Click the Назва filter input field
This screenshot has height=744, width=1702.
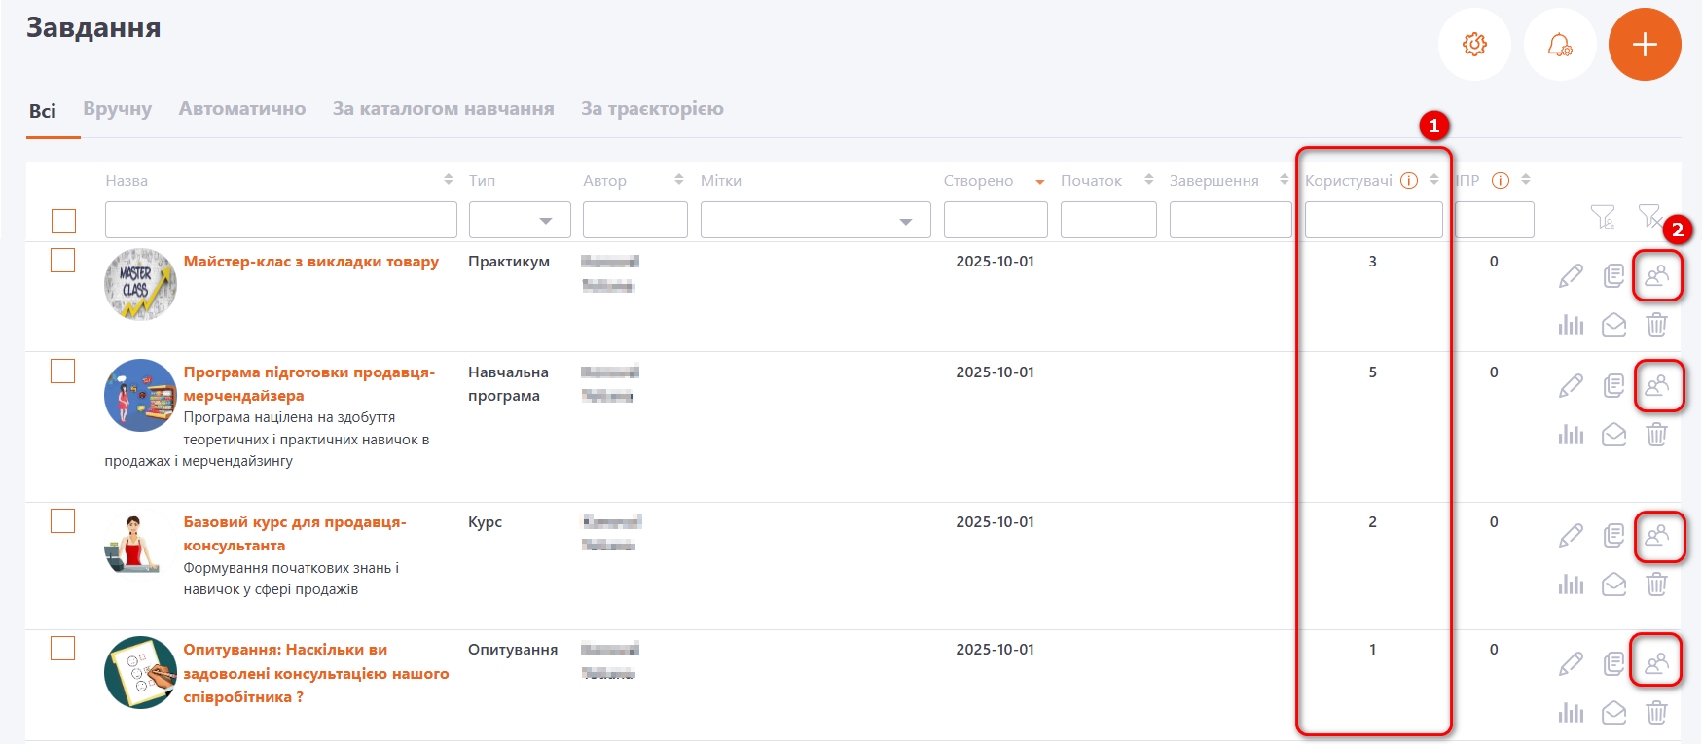280,221
